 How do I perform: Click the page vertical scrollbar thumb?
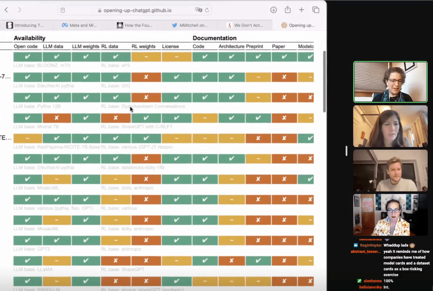(x=324, y=82)
